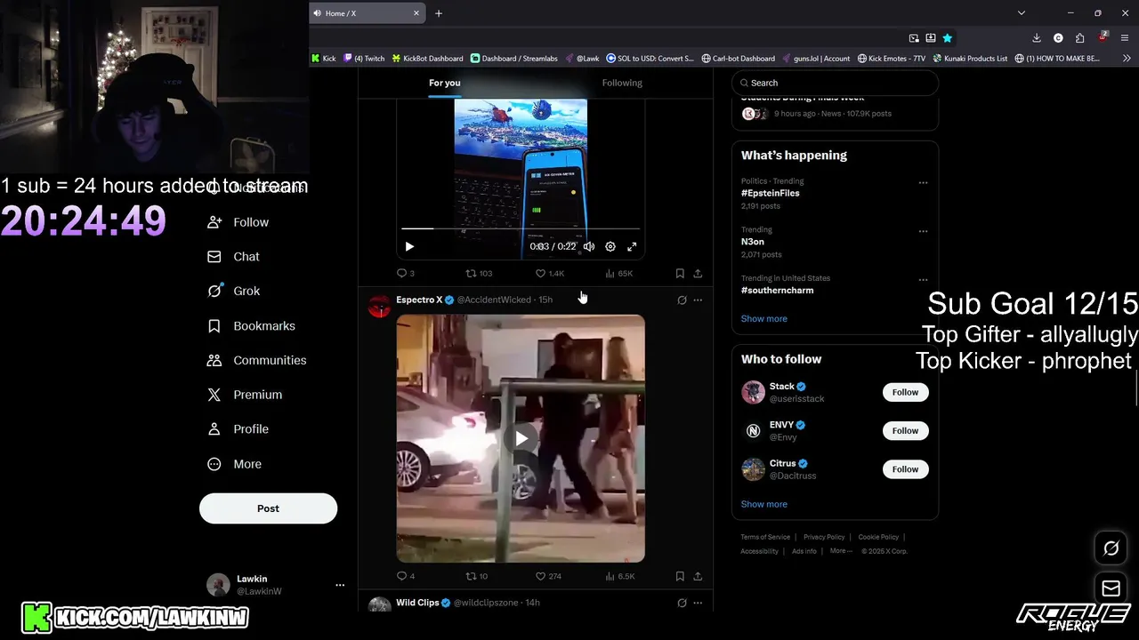Open more options for #EpsteinFiles trend

tap(923, 183)
